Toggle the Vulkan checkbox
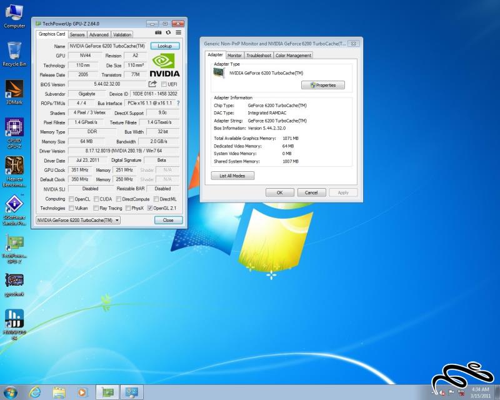The height and width of the screenshot is (400, 500). pos(71,208)
